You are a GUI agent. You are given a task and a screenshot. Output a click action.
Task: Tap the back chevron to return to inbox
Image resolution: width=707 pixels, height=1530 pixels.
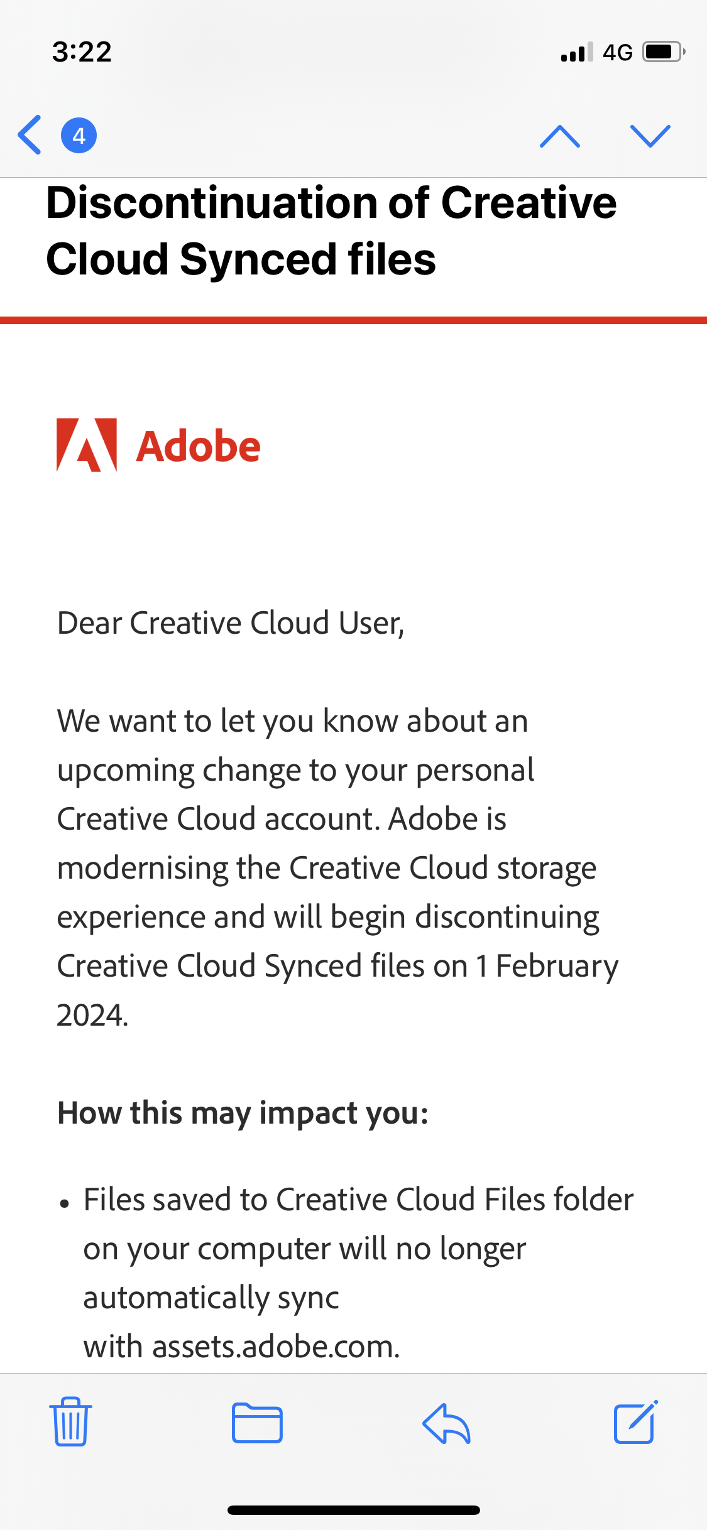coord(30,135)
